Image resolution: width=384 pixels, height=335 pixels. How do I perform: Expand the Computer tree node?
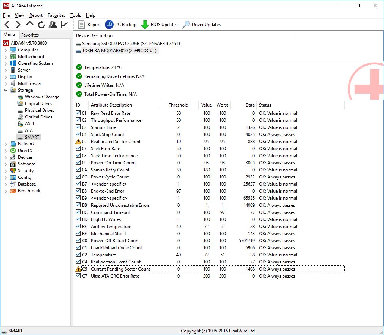click(x=6, y=50)
